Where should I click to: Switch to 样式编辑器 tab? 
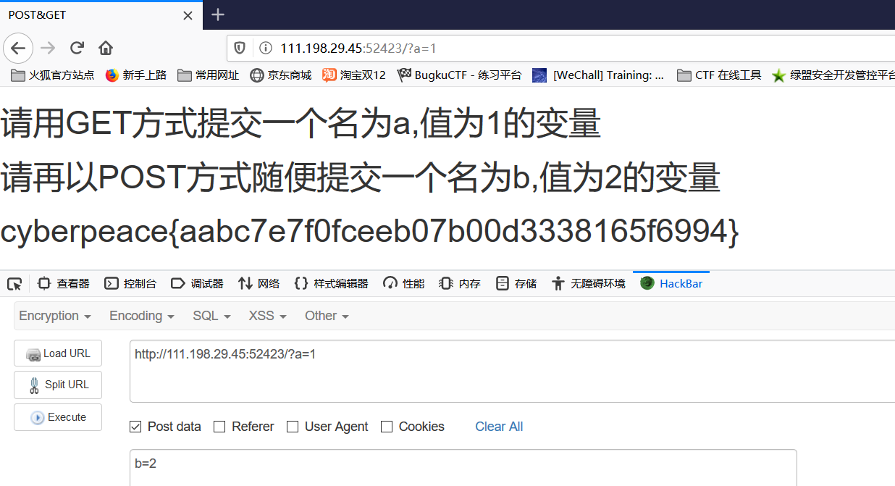[x=331, y=283]
